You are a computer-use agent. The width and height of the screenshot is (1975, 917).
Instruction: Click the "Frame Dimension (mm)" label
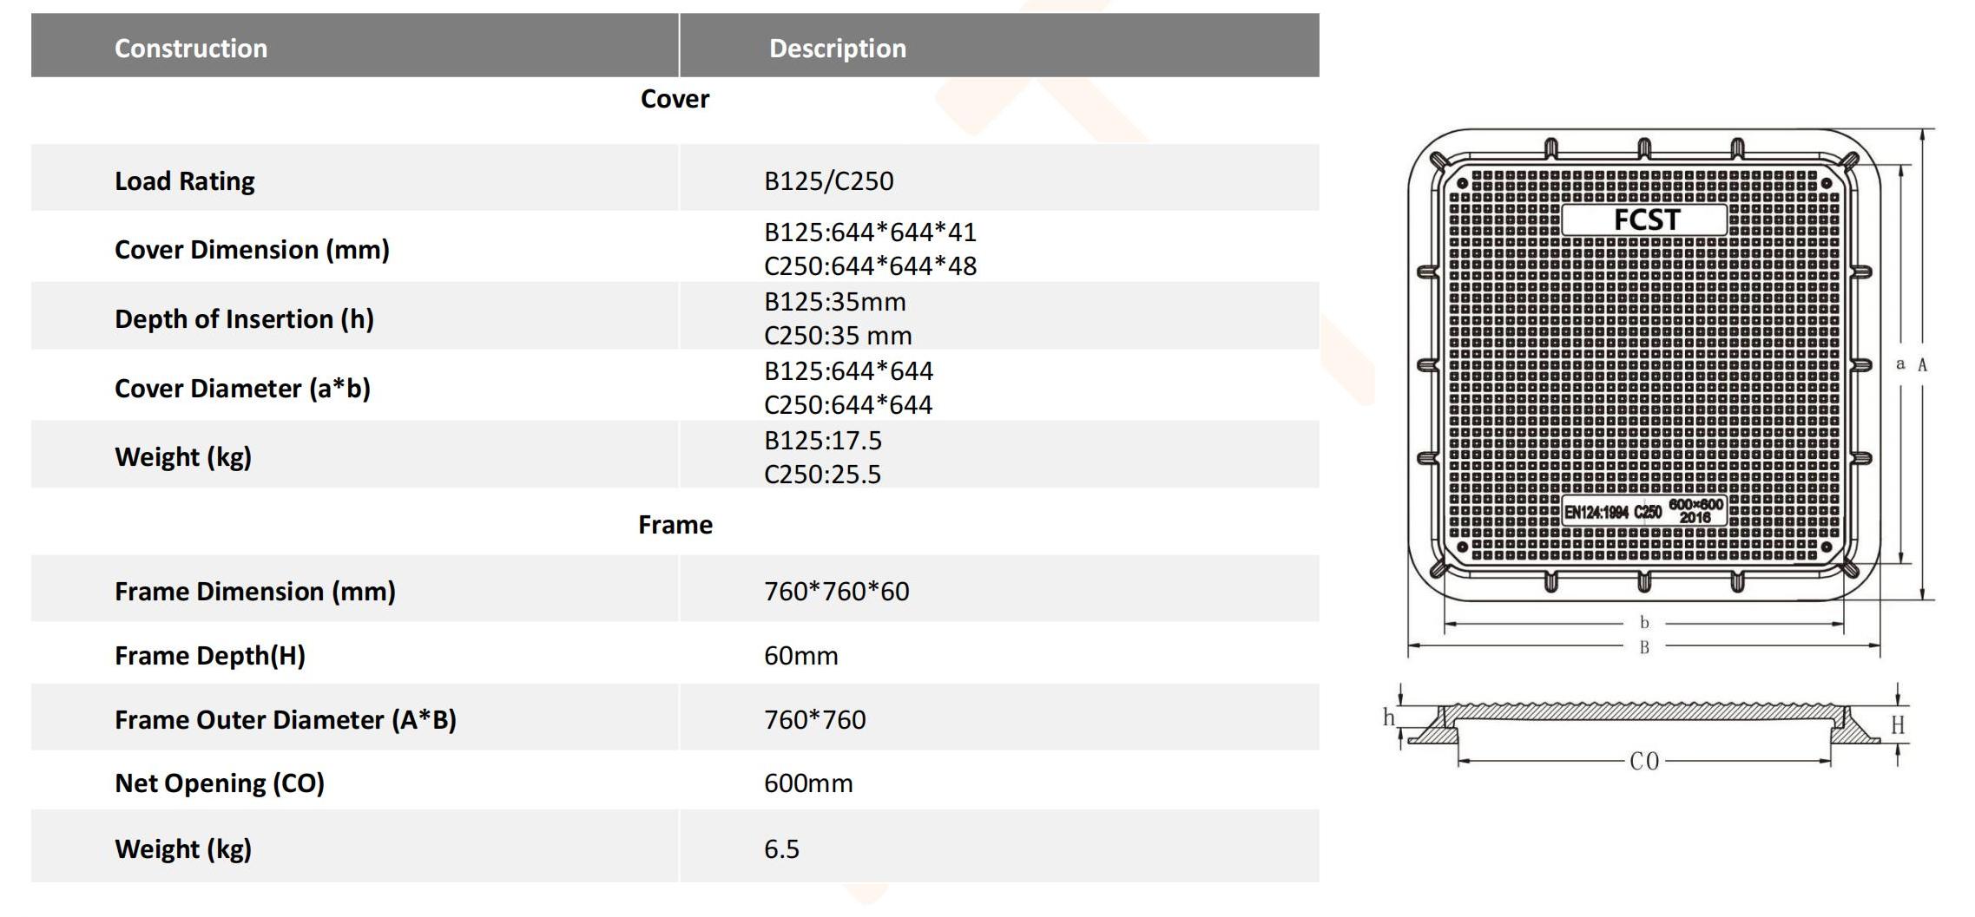click(x=254, y=592)
